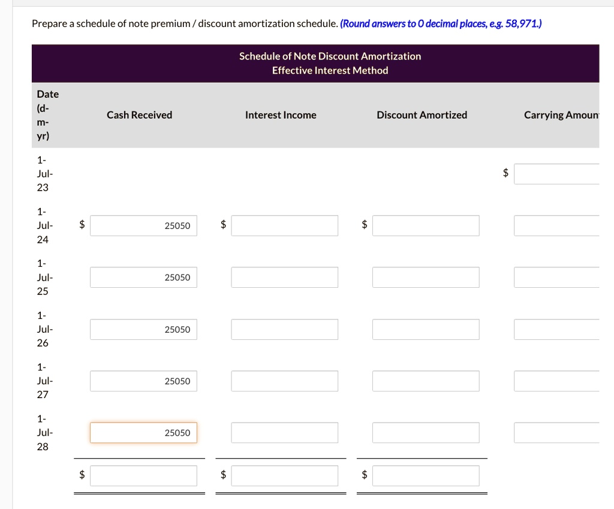This screenshot has height=509, width=614.
Task: Click Interest Income field for 1-Jul-25
Action: pyautogui.click(x=285, y=277)
